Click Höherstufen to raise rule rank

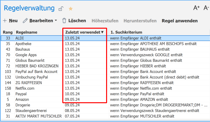click(105, 21)
